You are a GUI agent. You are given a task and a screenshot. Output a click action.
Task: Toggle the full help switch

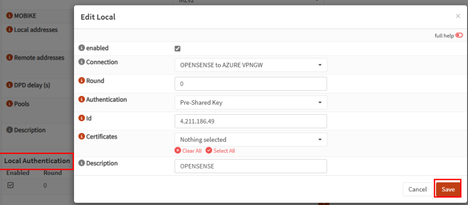point(459,36)
